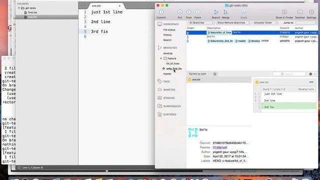Open the Ancestor Order dropdown
Image resolution: width=320 pixels, height=180 pixels.
pyautogui.click(x=265, y=22)
